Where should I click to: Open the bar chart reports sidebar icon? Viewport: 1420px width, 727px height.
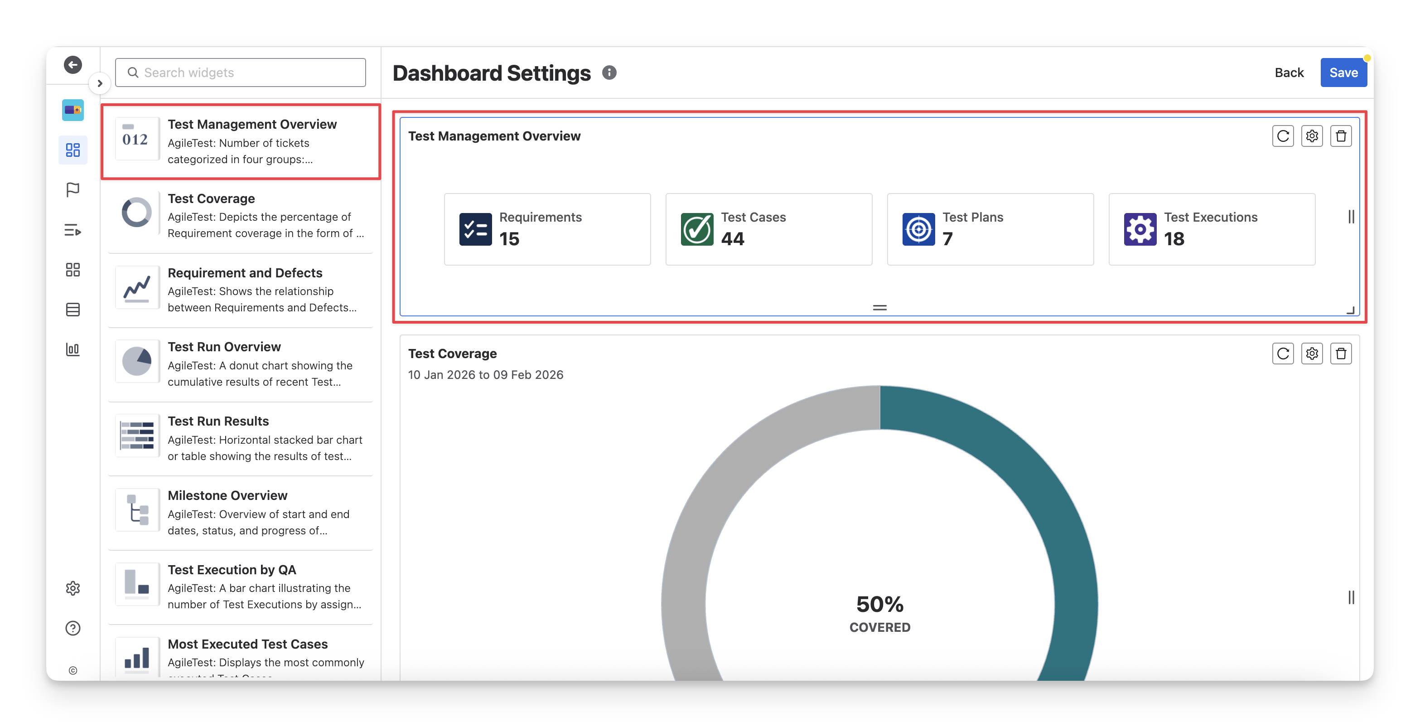[73, 349]
